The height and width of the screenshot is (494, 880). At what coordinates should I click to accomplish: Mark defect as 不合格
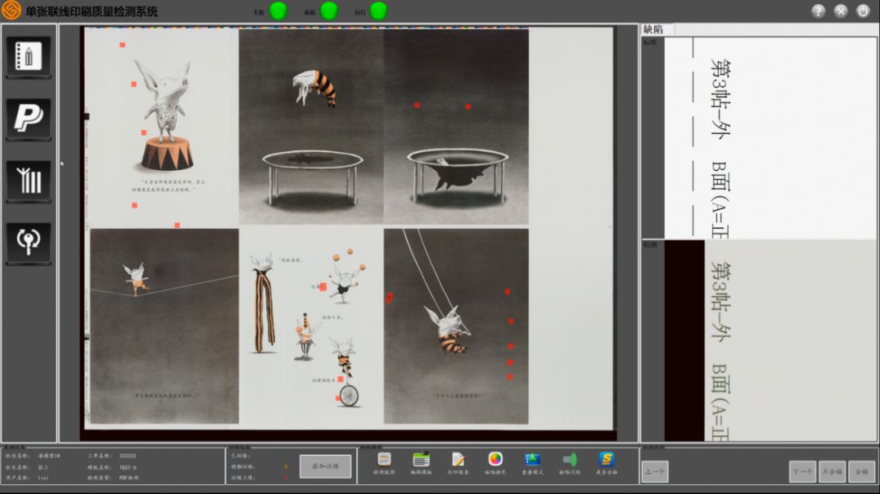[x=832, y=471]
